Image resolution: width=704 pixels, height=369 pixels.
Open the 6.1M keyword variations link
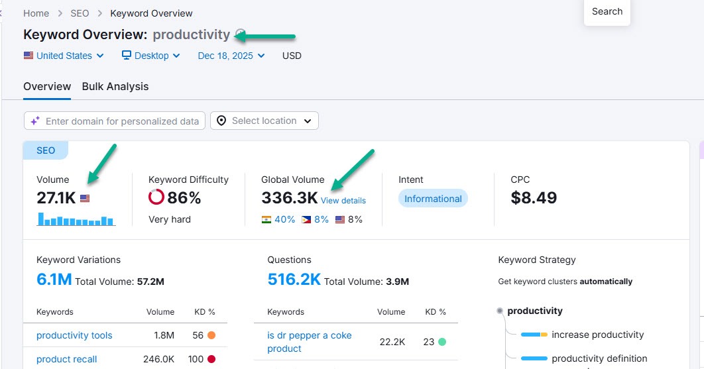(54, 279)
